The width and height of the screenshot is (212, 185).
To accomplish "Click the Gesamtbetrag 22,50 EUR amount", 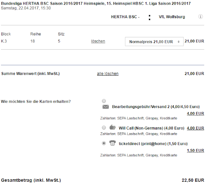I will (x=193, y=180).
